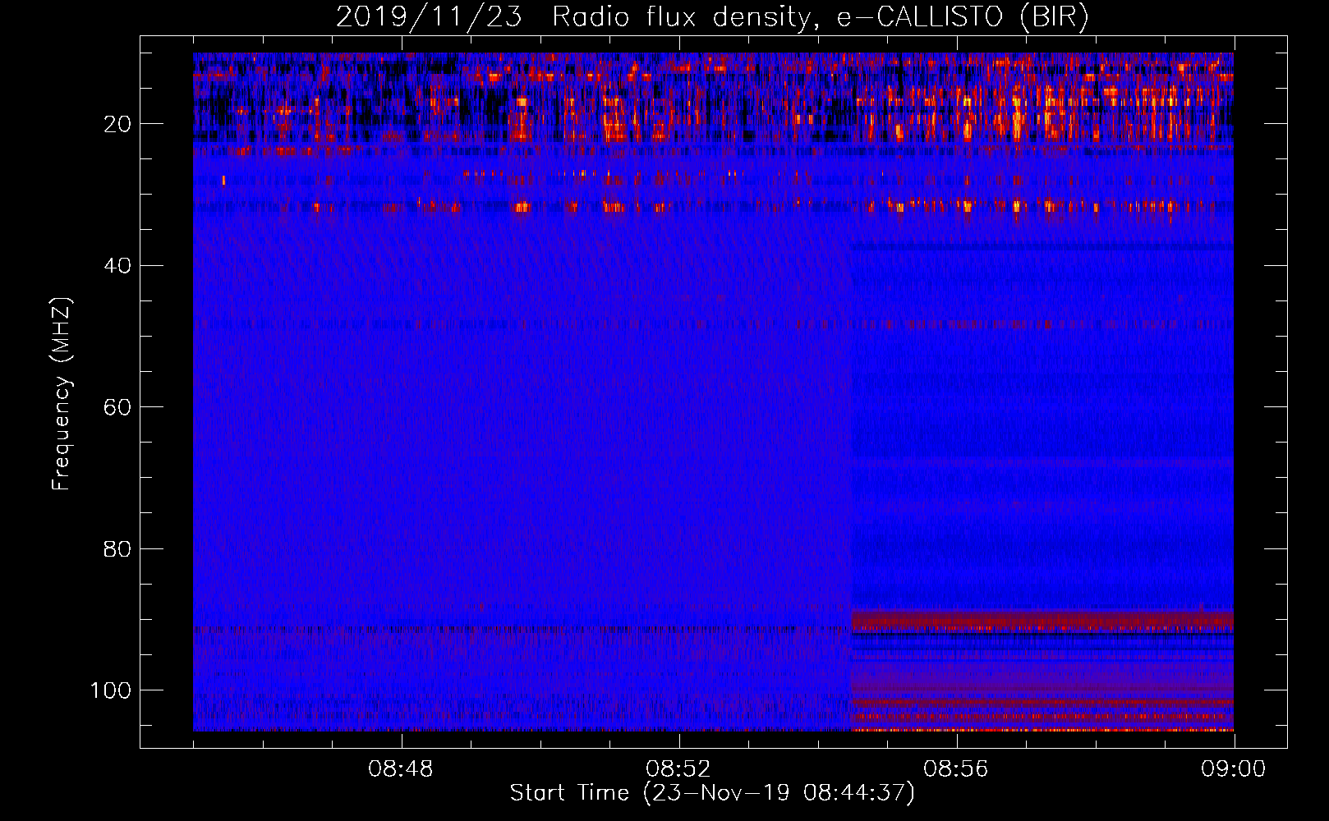
Task: Click the 'Start Time (23-Nov-19 08:44:37)' label
Action: [712, 793]
